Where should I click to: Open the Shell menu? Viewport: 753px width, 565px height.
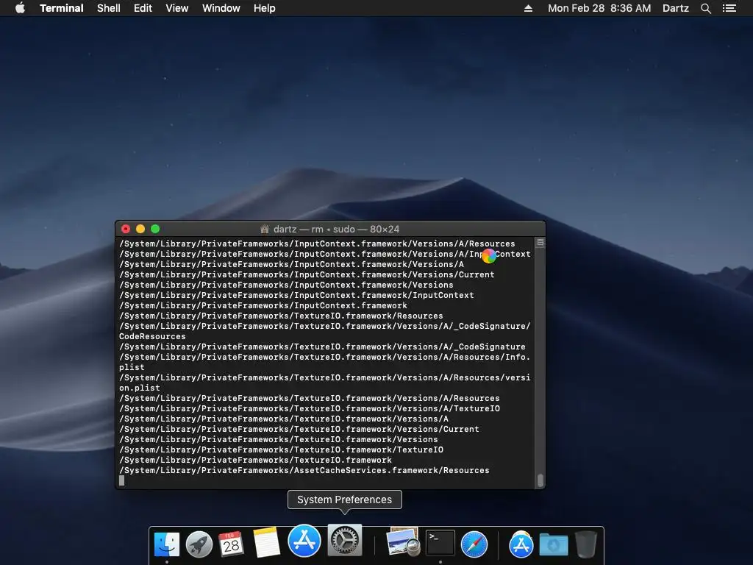[109, 8]
